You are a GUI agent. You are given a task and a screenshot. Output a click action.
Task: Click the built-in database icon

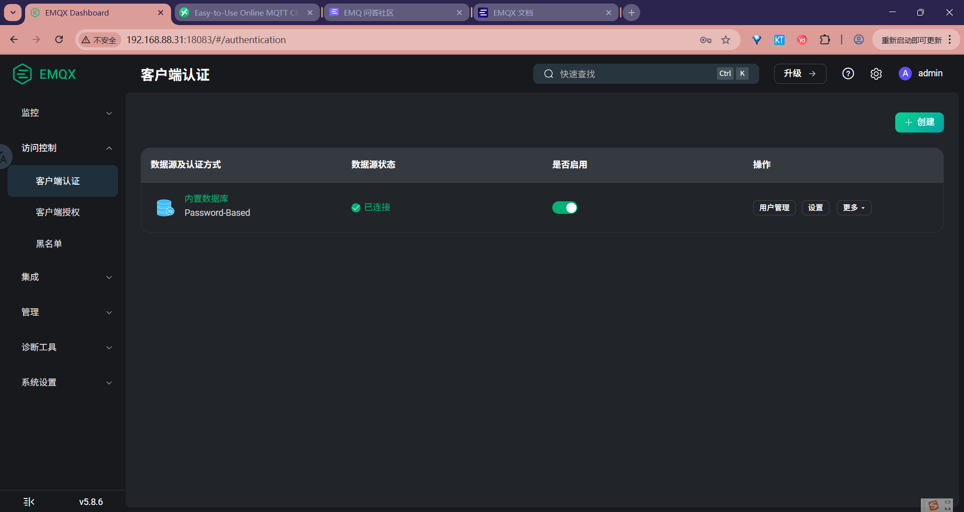point(165,207)
